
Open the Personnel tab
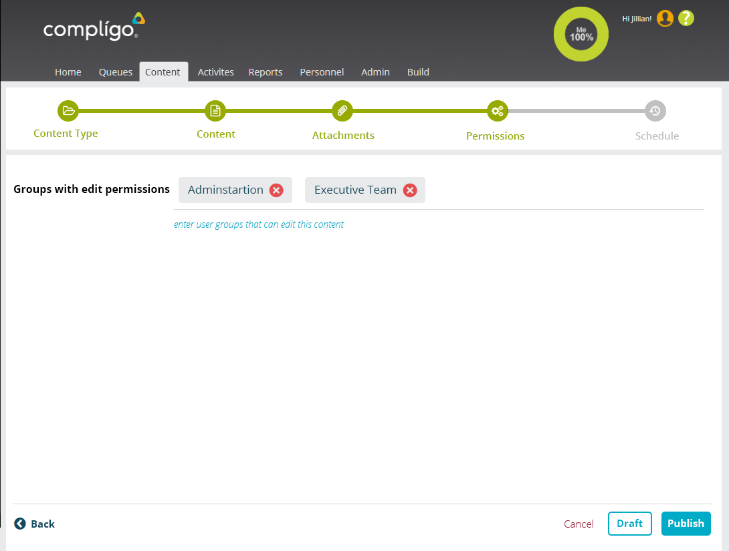coord(322,72)
